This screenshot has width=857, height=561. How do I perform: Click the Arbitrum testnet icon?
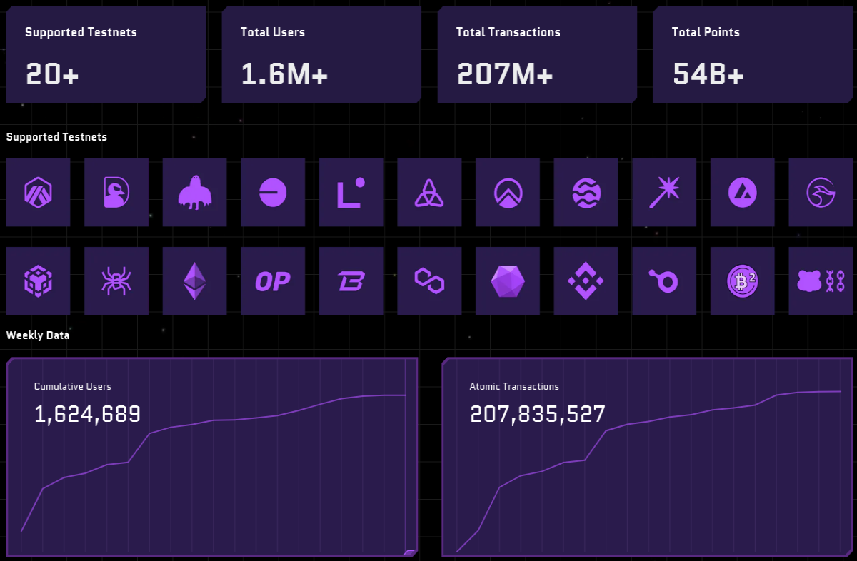[38, 193]
